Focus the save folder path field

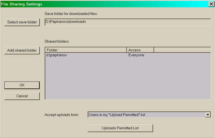[128, 22]
